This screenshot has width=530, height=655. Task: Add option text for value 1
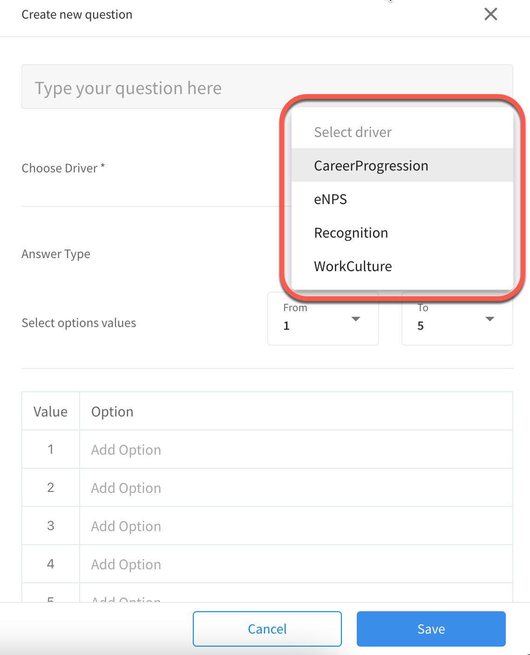point(296,450)
